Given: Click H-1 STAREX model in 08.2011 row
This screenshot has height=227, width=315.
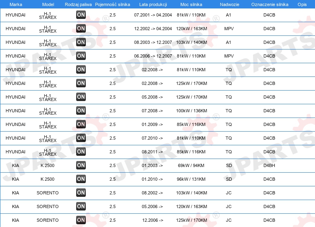Looking at the screenshot, I should click(48, 152).
